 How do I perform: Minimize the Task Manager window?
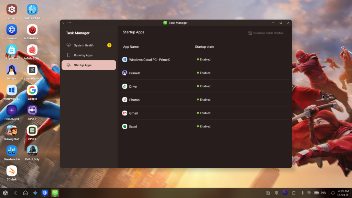point(273,23)
